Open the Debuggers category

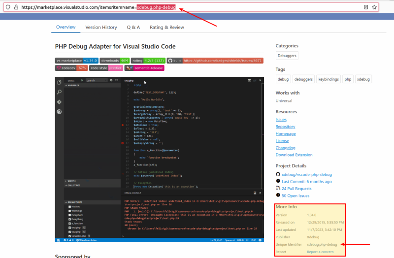(x=287, y=56)
